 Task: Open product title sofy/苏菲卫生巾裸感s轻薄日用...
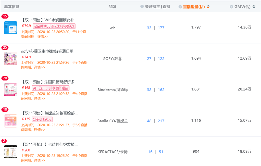[49, 51]
